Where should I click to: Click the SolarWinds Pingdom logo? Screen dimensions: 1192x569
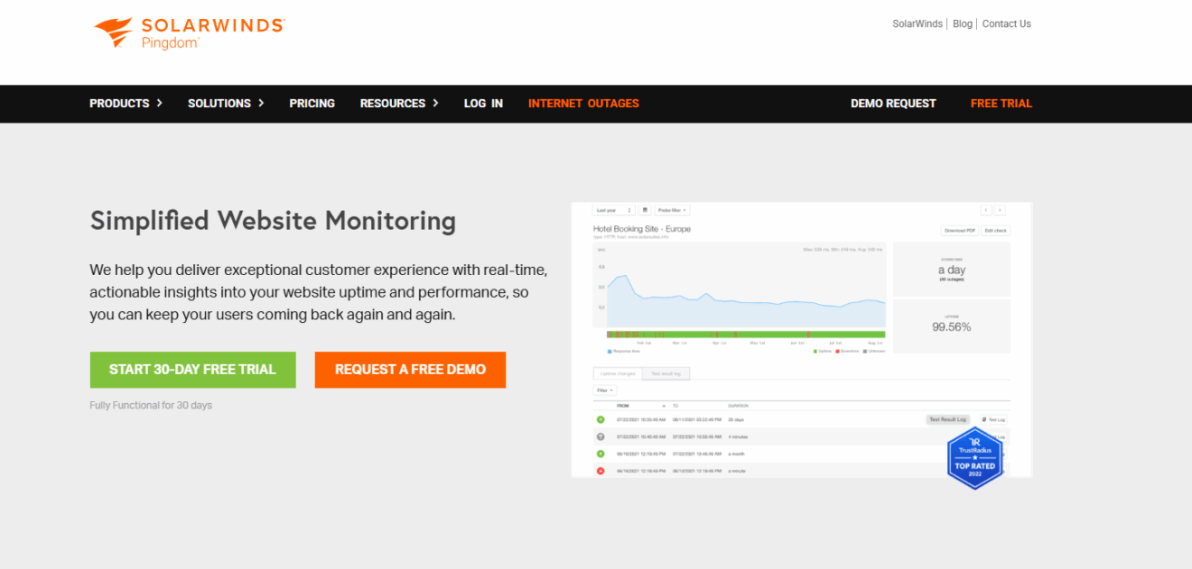[x=189, y=32]
